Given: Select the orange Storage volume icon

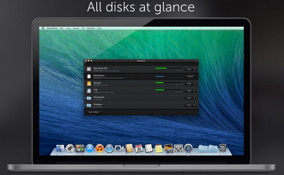Looking at the screenshot, I should point(89,83).
